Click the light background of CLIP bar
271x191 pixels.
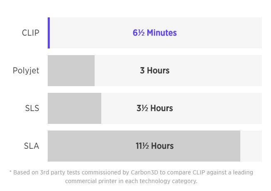coord(156,33)
